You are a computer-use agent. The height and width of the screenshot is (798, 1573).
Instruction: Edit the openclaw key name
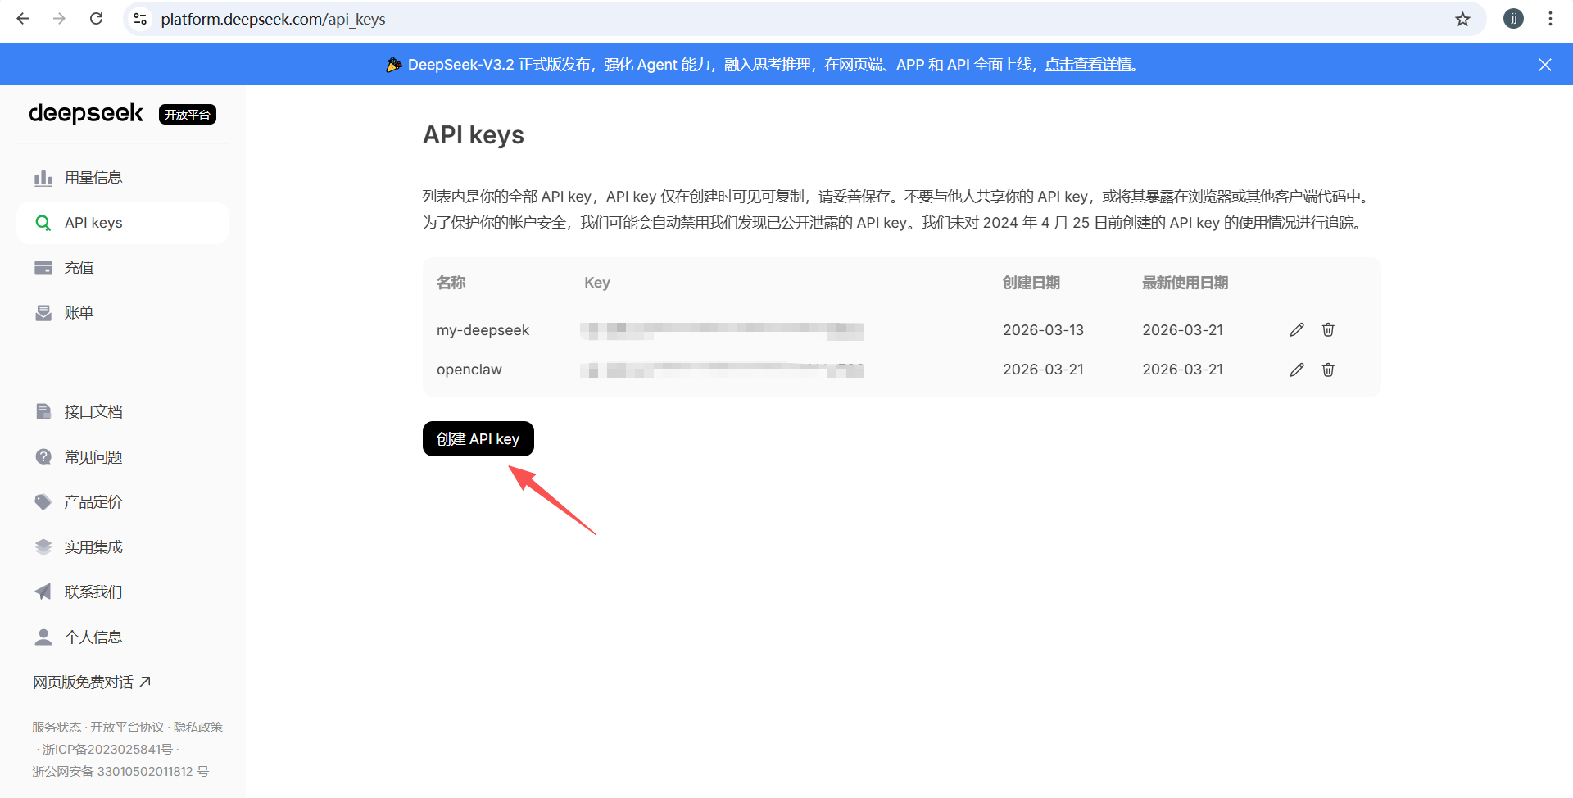coord(1297,370)
